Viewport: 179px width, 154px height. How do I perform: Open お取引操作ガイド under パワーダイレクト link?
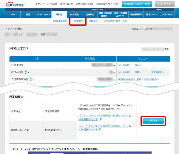pos(88,130)
